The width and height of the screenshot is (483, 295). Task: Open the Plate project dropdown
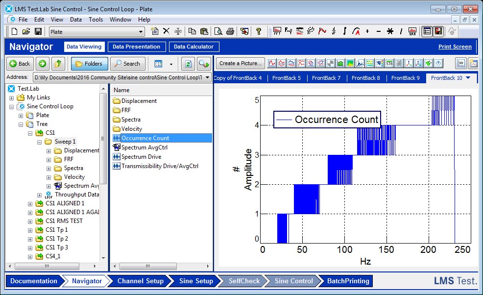[x=141, y=32]
